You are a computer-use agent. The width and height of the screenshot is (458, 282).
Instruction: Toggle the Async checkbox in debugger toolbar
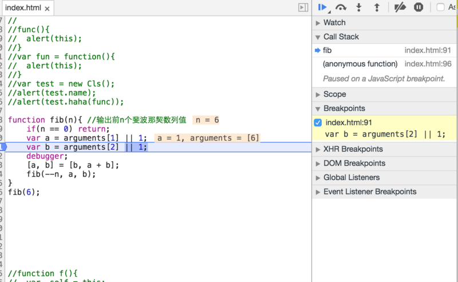pos(441,7)
